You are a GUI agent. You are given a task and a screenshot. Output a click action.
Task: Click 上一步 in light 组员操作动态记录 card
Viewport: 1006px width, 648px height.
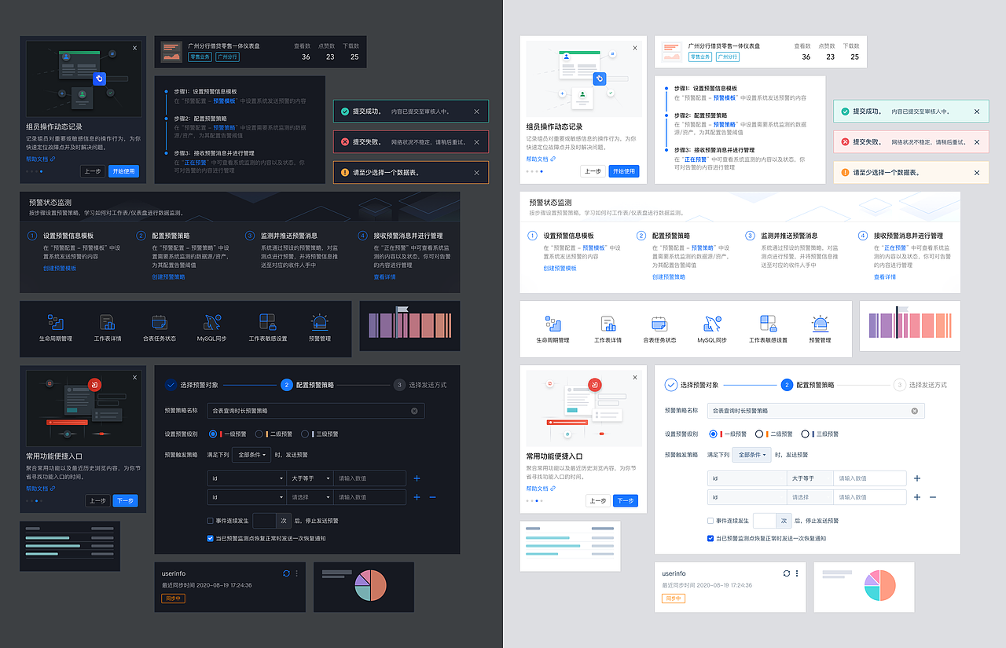[x=593, y=171]
